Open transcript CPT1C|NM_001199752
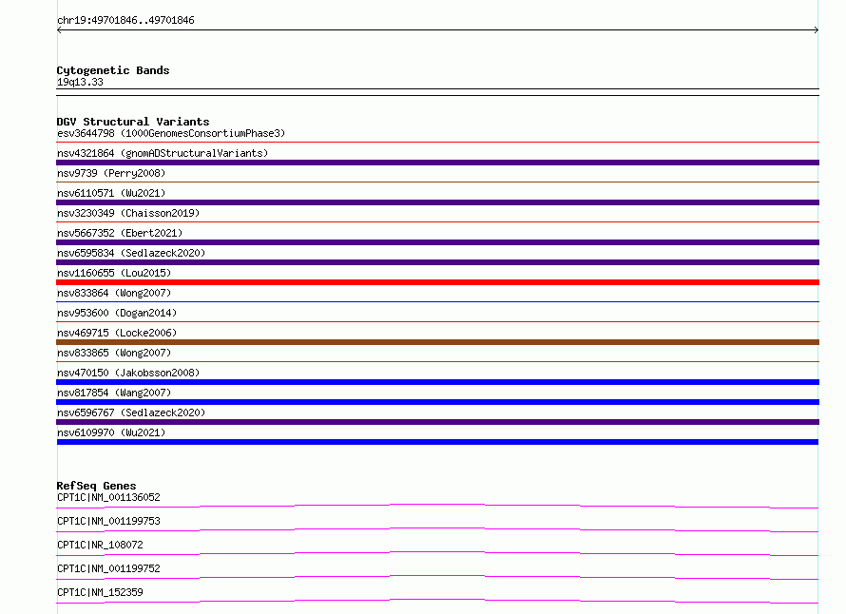Viewport: 846px width, 614px height. point(108,568)
